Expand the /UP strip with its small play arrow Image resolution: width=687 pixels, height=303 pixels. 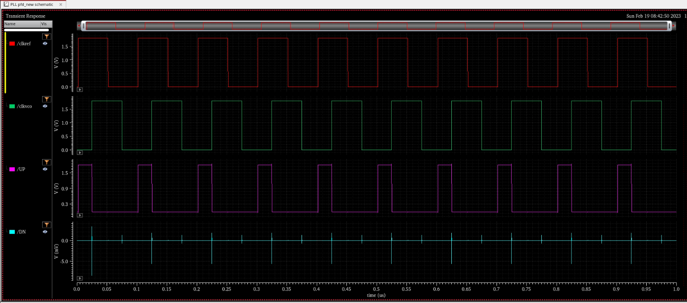tap(80, 215)
